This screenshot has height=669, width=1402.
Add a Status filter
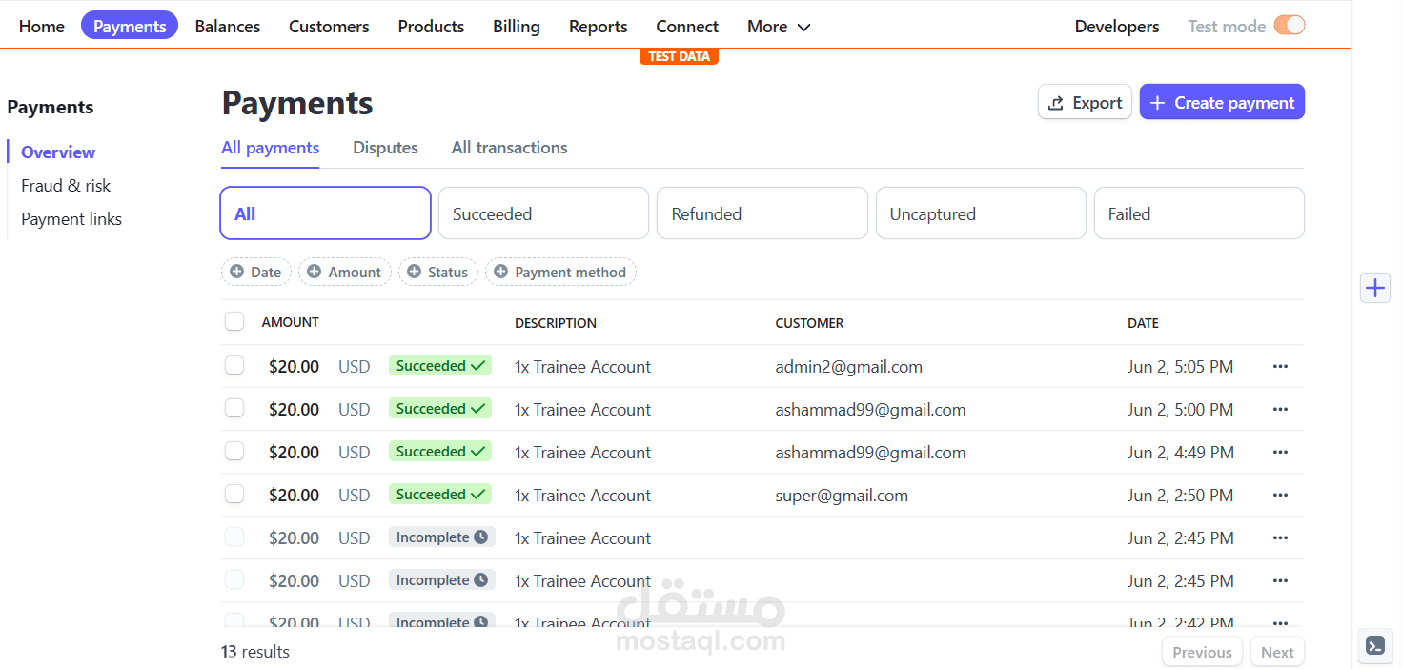coord(437,273)
